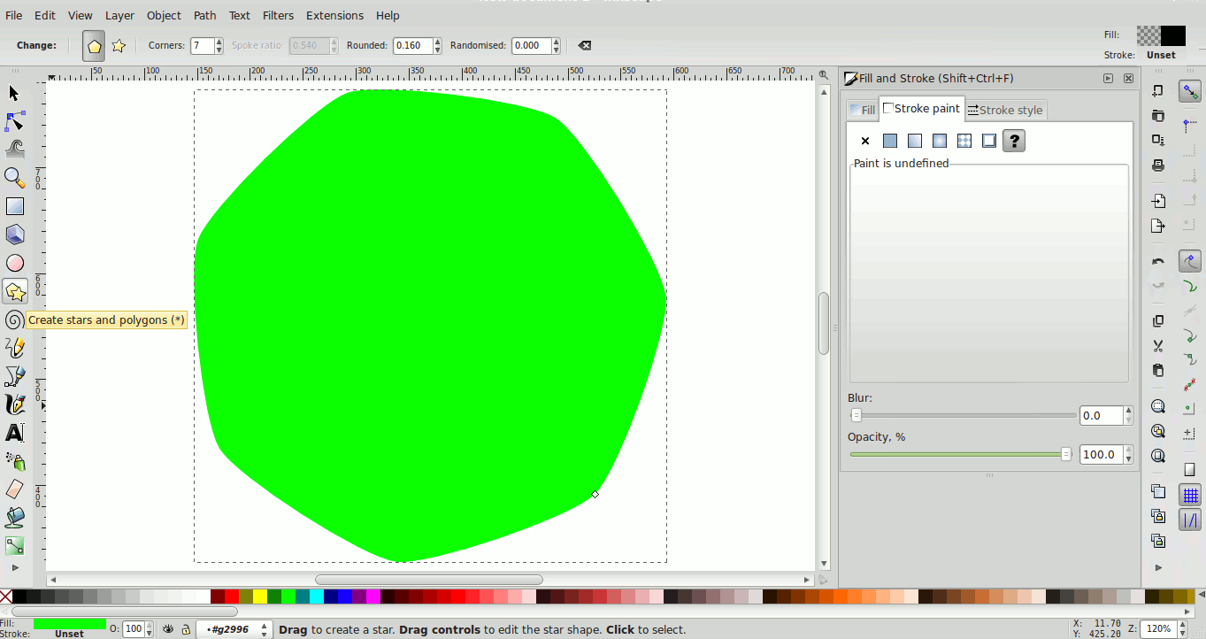Toggle snap to guides
1206x639 pixels.
coord(1190,520)
